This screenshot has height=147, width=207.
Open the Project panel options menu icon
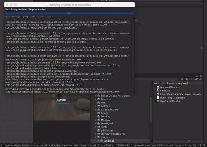(x=200, y=76)
